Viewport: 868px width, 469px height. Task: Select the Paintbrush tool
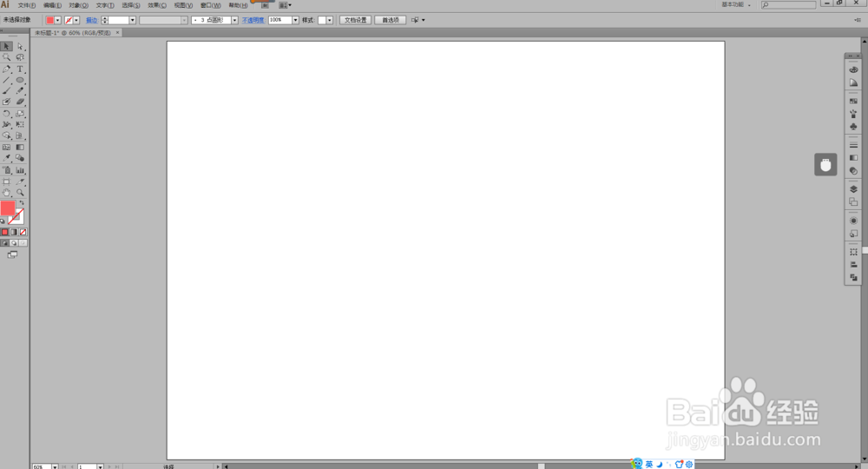coord(7,91)
